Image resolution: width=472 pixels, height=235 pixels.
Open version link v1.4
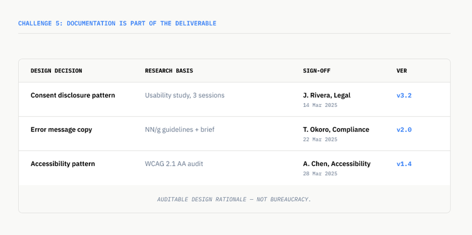click(x=404, y=164)
